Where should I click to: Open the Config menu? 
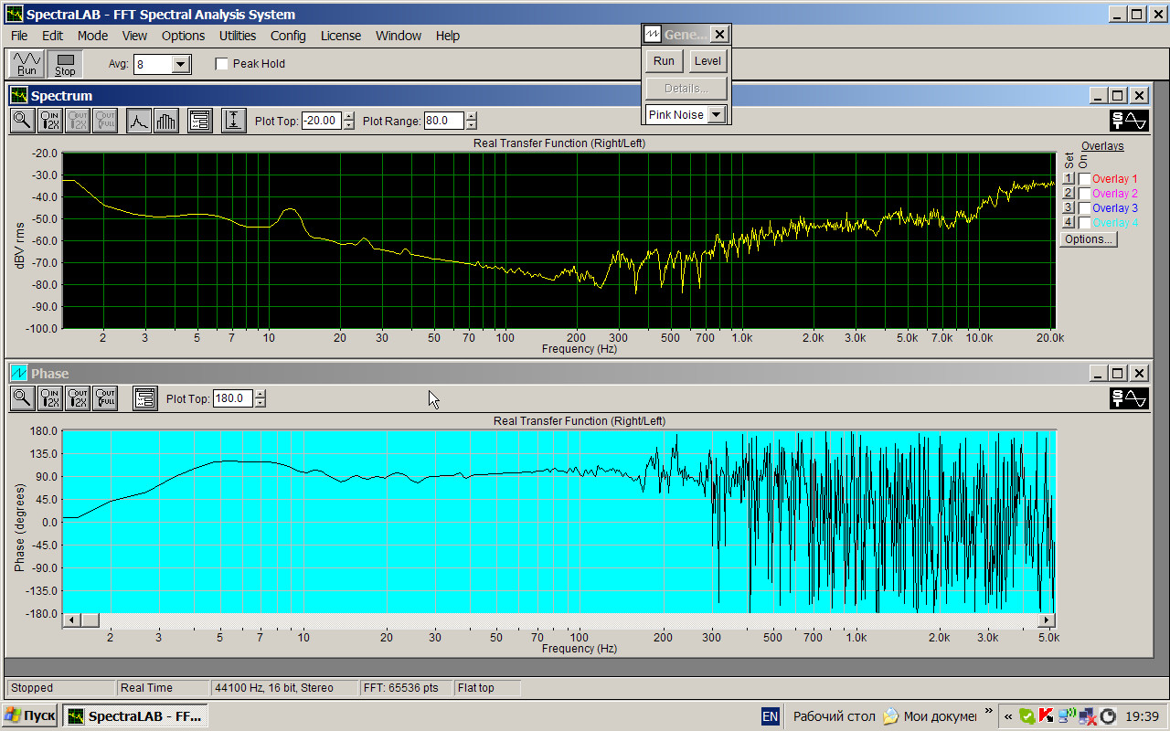click(288, 36)
